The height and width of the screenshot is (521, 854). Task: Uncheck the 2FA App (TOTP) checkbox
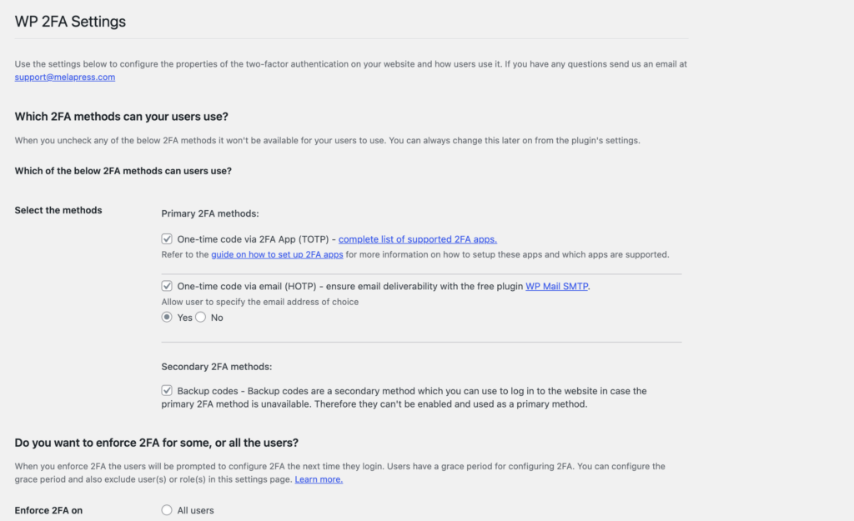pyautogui.click(x=167, y=239)
